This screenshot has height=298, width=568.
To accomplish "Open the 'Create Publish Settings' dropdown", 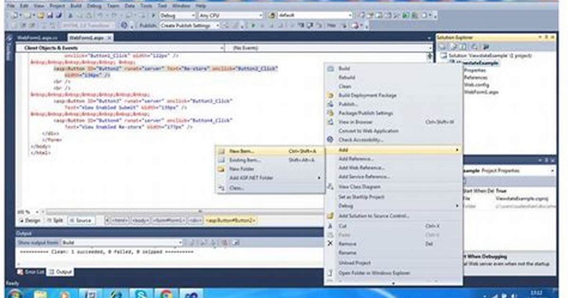I will 189,26.
